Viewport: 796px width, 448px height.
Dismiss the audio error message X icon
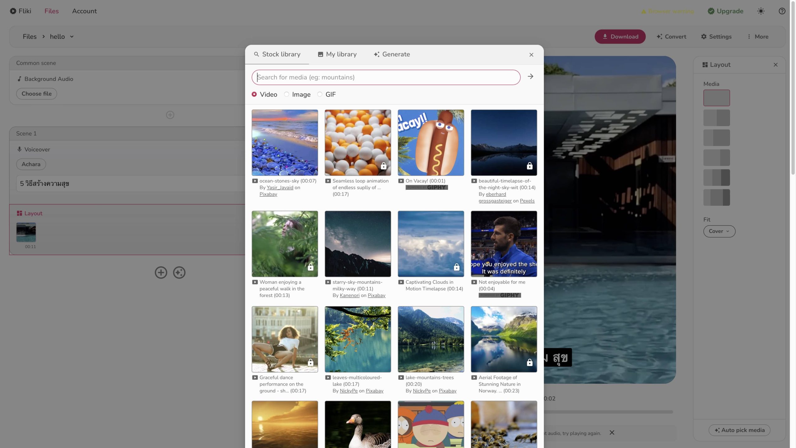tap(612, 432)
